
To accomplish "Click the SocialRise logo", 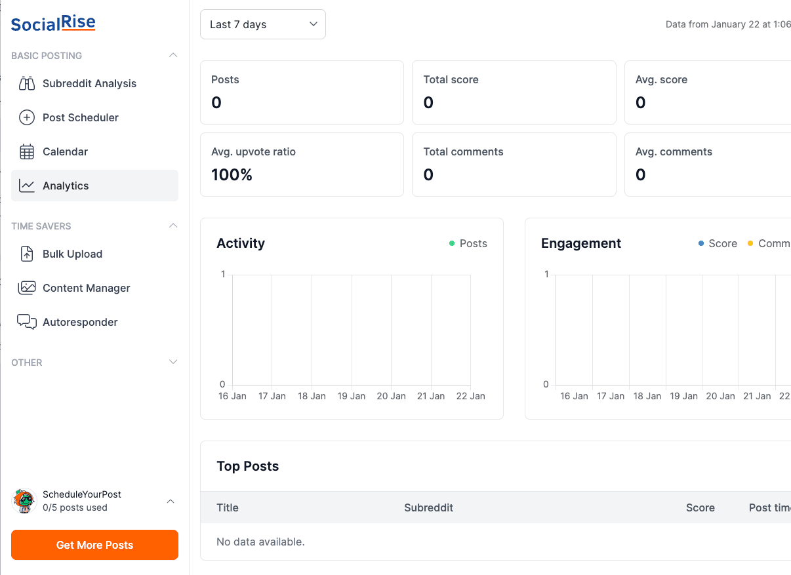I will [x=53, y=24].
